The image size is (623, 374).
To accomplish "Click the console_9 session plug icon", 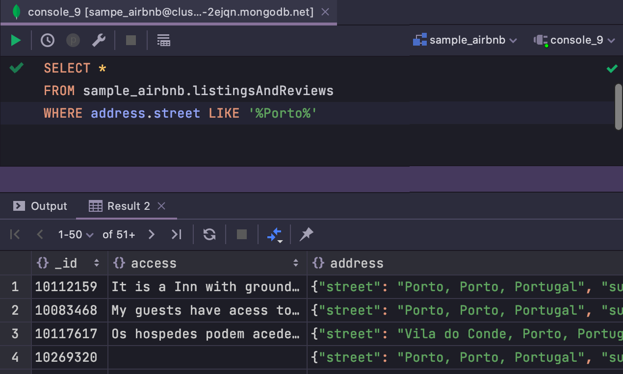I will (x=541, y=40).
